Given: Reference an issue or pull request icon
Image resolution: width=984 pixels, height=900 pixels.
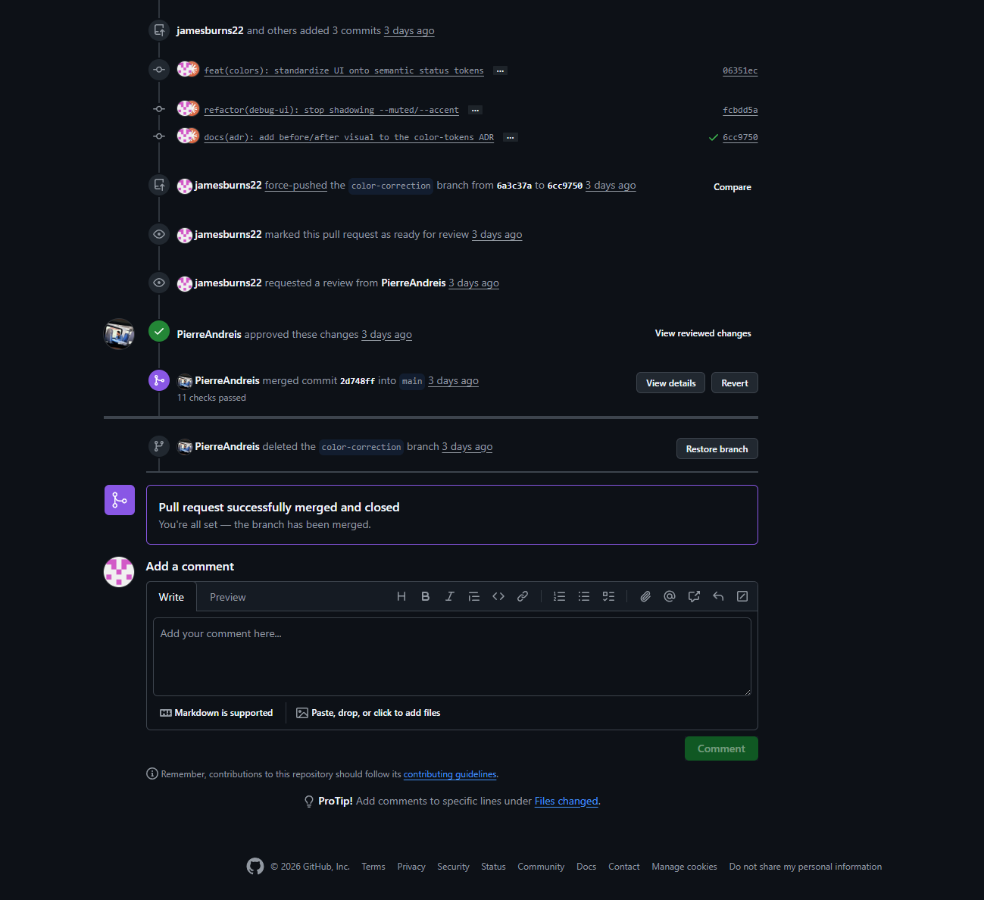Looking at the screenshot, I should tap(694, 597).
